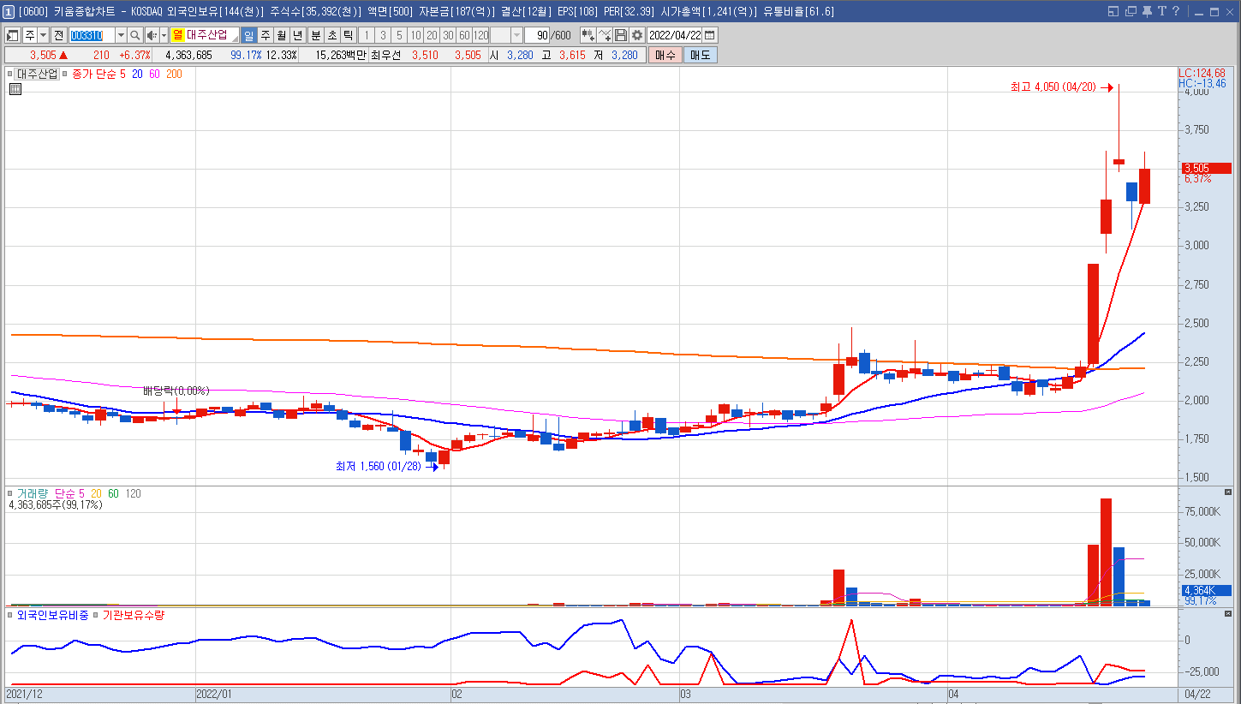The height and width of the screenshot is (704, 1241).
Task: Open the 주 type dropdown arrow
Action: click(x=43, y=35)
